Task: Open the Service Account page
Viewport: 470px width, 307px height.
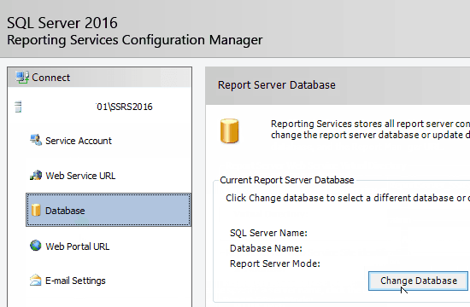Action: point(79,141)
